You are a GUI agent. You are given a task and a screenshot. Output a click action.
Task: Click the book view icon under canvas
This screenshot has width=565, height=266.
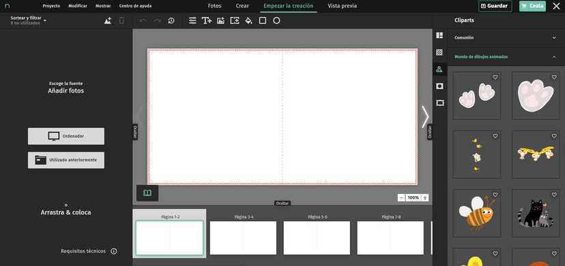coord(147,193)
